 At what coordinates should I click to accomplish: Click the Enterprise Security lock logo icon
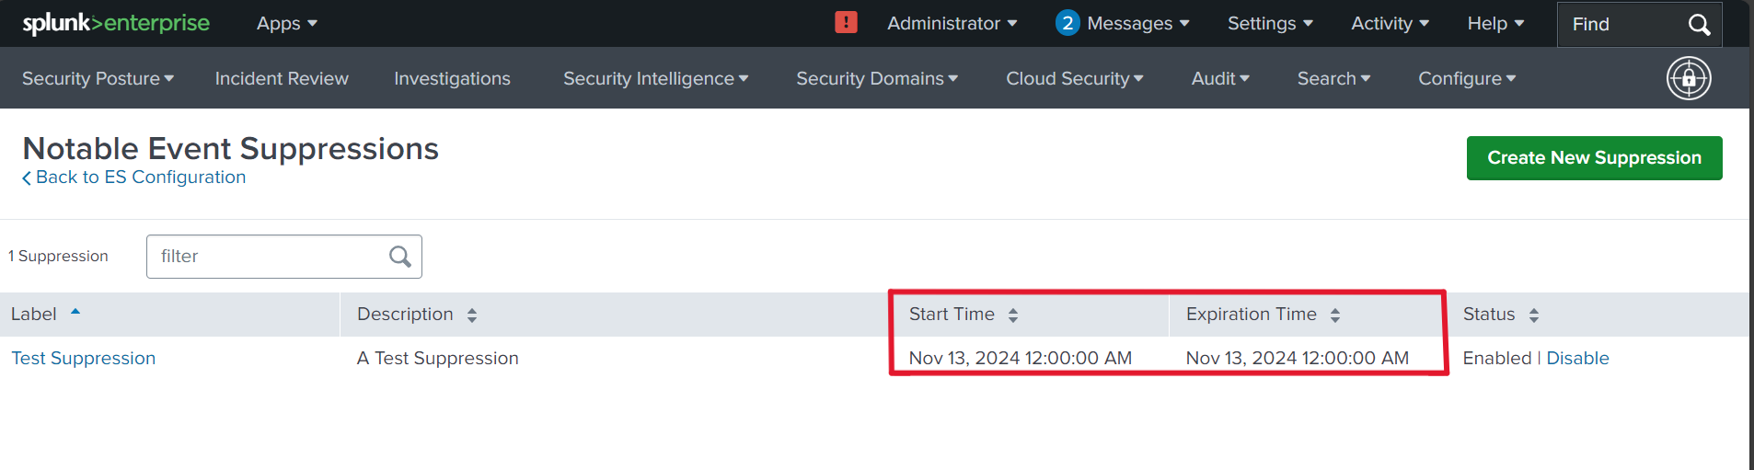click(1689, 78)
